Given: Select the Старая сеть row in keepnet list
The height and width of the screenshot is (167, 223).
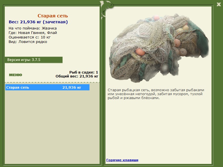Looking at the screenshot, I should pyautogui.click(x=47, y=87).
